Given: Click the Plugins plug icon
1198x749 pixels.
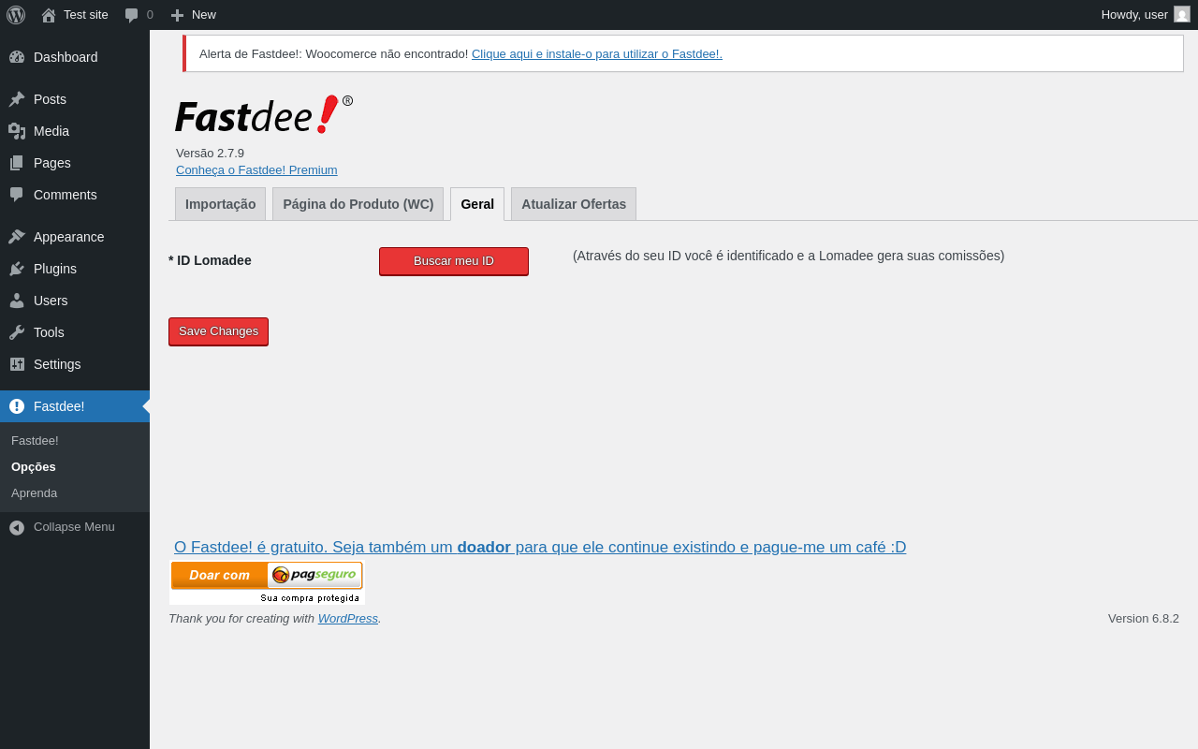Looking at the screenshot, I should 17,269.
